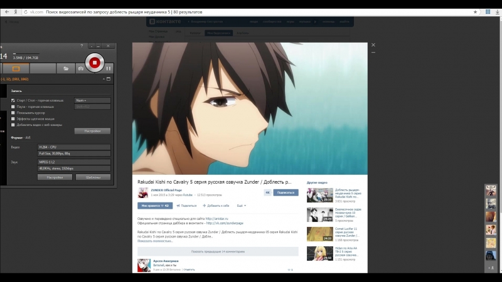502x282 pixels.
Task: Click the top friend avatar in chat sidebar
Action: 491,191
